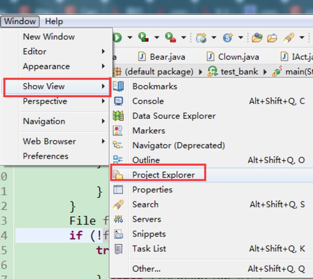This screenshot has width=313, height=279.
Task: Choose Console view entry
Action: pos(211,101)
